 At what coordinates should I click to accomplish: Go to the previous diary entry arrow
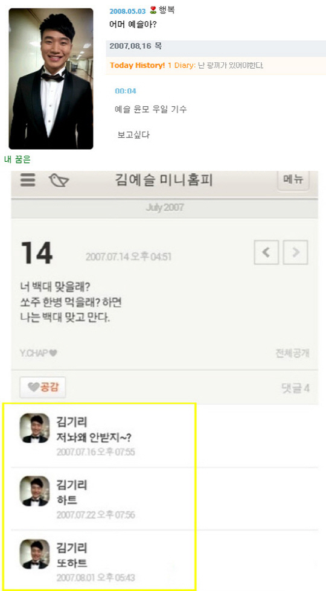click(267, 252)
